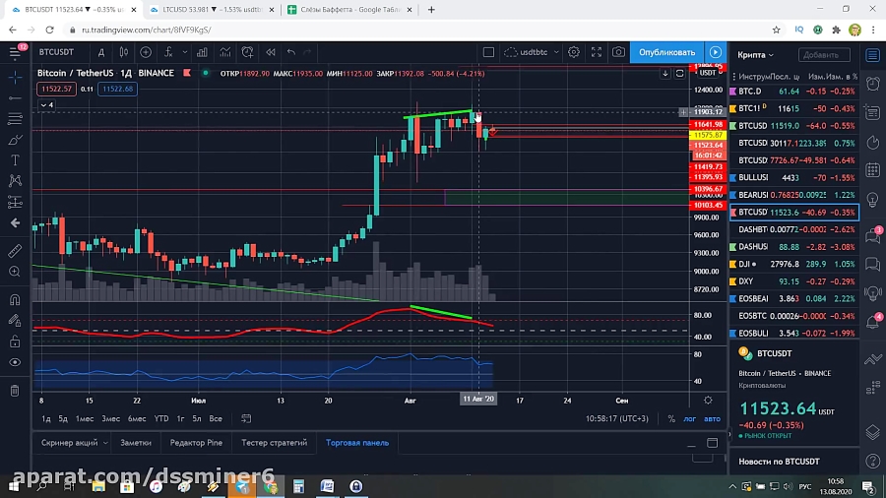Click the back arrow tool in left sidebar
The height and width of the screenshot is (498, 886).
click(15, 223)
